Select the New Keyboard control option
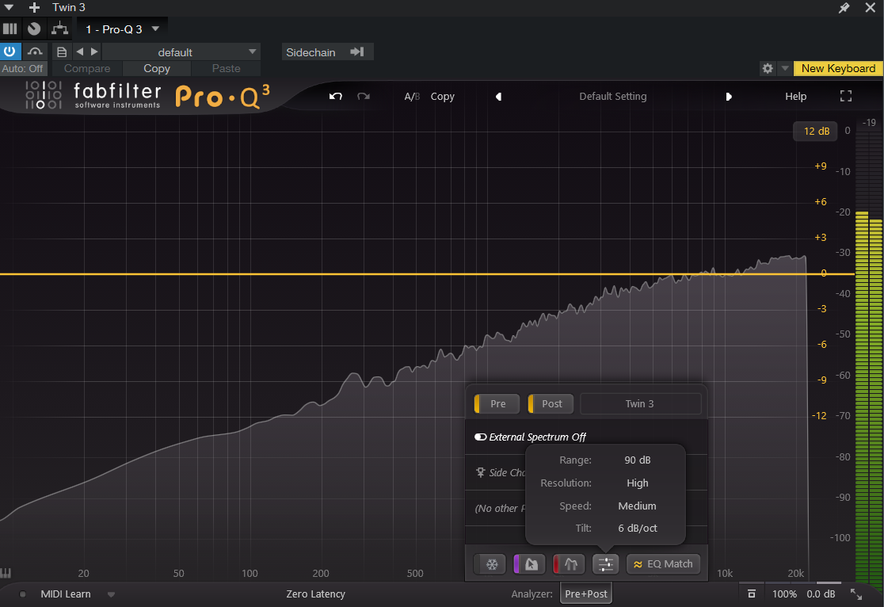 click(x=838, y=68)
